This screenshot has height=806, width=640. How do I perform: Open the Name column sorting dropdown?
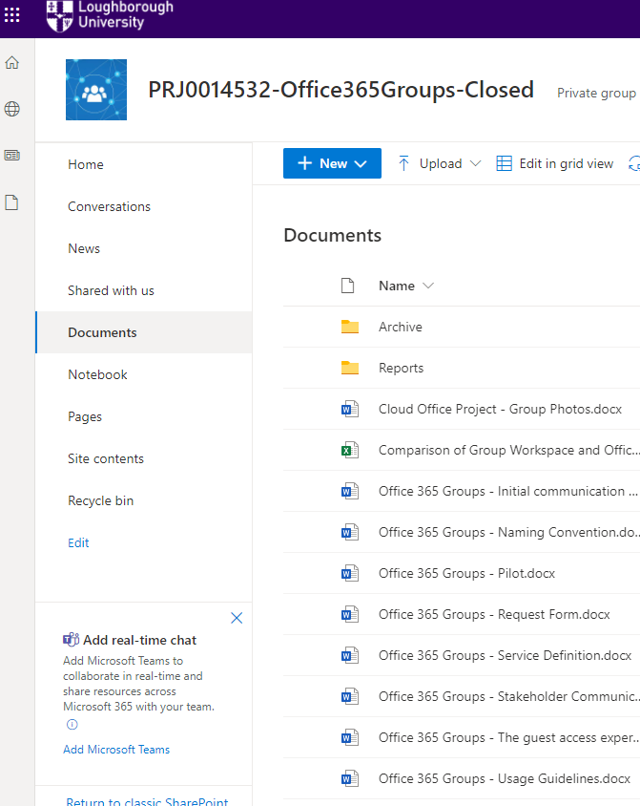point(427,285)
